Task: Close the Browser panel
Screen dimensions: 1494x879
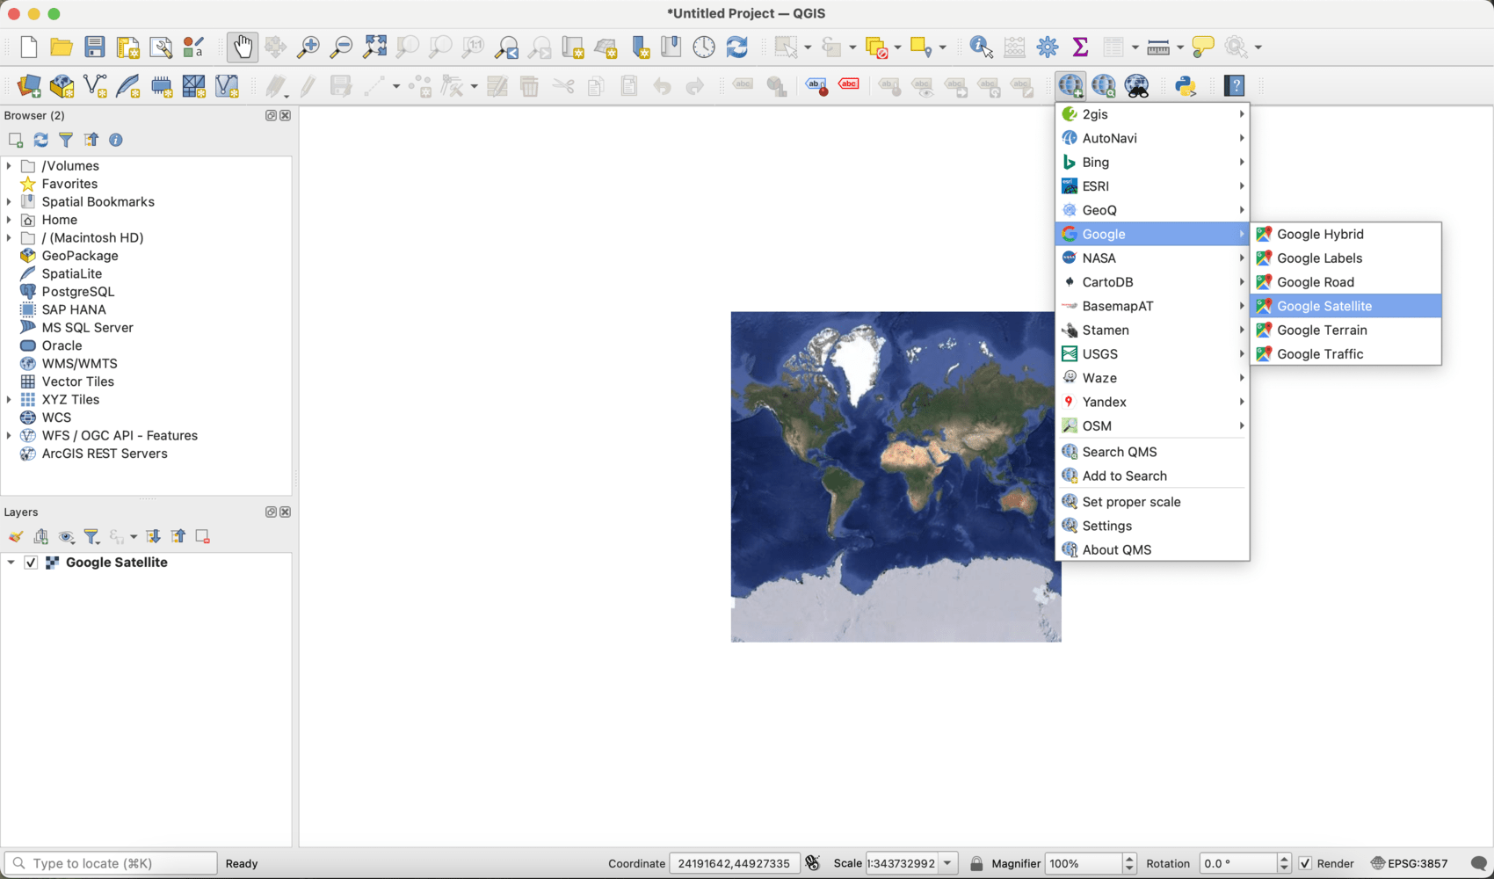Action: click(x=286, y=115)
